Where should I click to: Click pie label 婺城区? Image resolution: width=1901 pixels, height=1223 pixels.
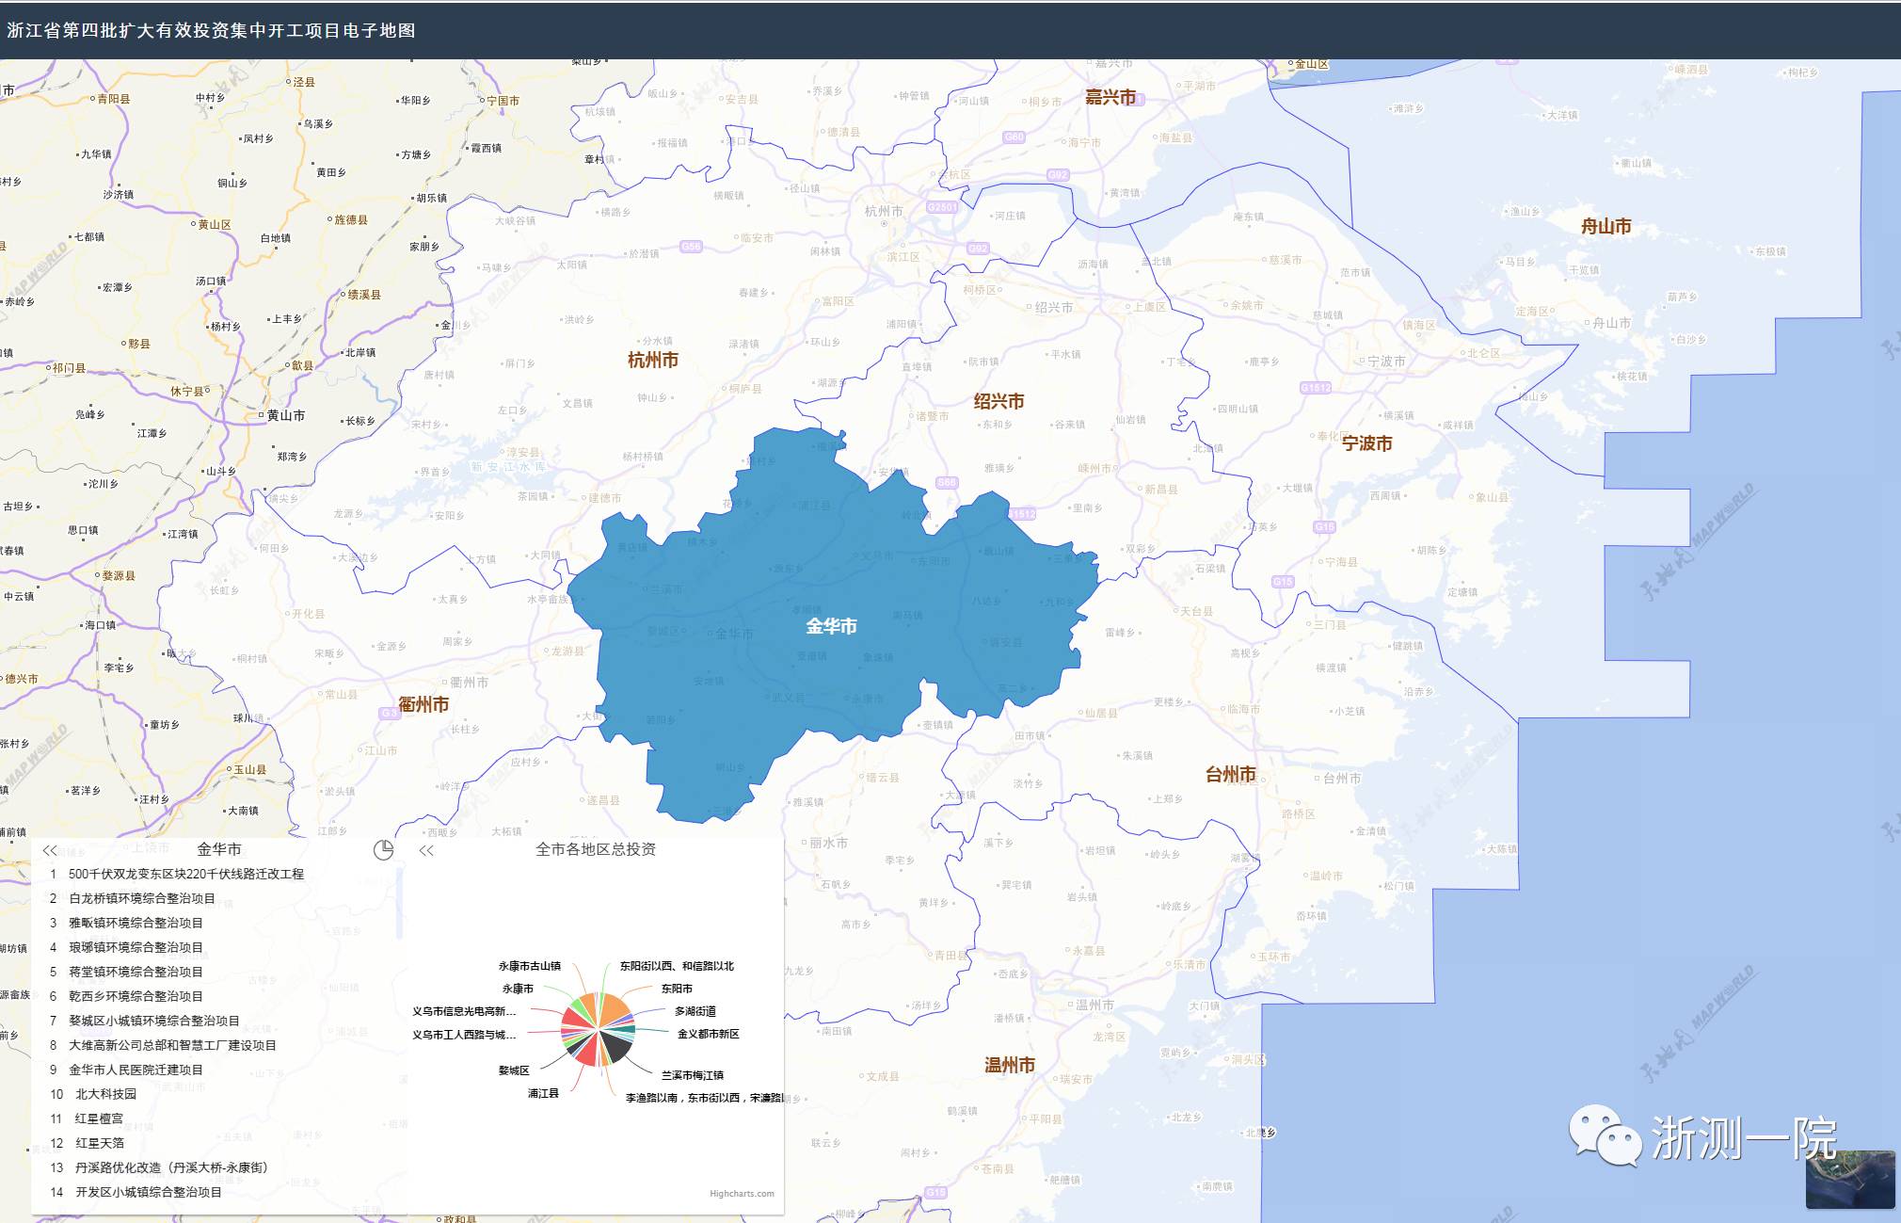click(514, 1070)
